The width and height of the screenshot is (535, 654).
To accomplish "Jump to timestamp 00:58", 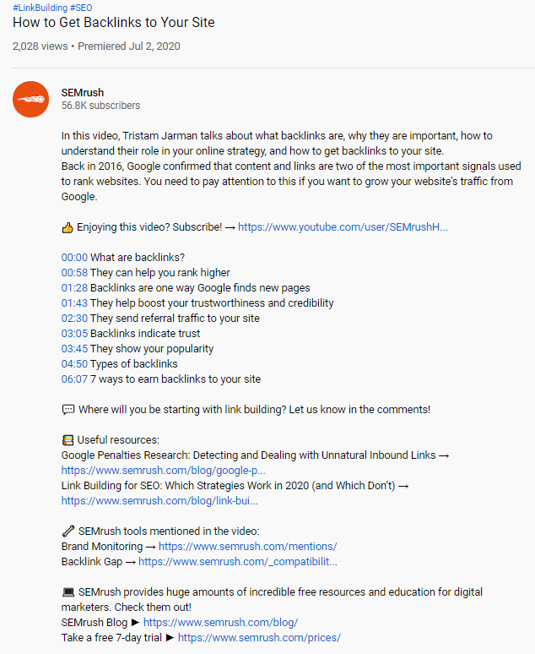I will click(x=74, y=273).
